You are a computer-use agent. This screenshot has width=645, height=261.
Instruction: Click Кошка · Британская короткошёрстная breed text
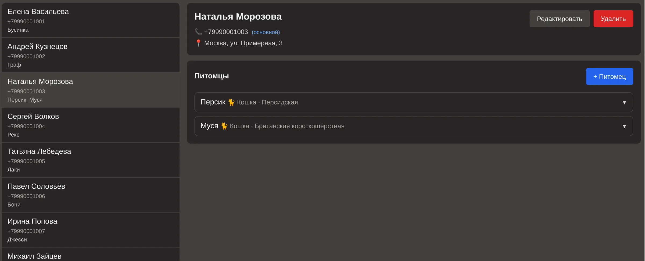287,126
